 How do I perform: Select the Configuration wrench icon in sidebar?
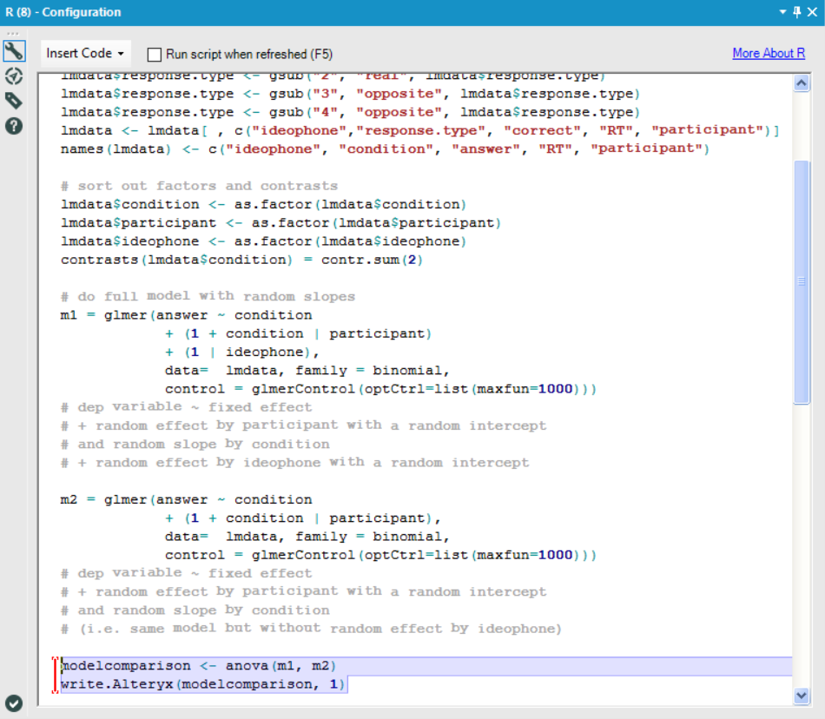coord(13,50)
